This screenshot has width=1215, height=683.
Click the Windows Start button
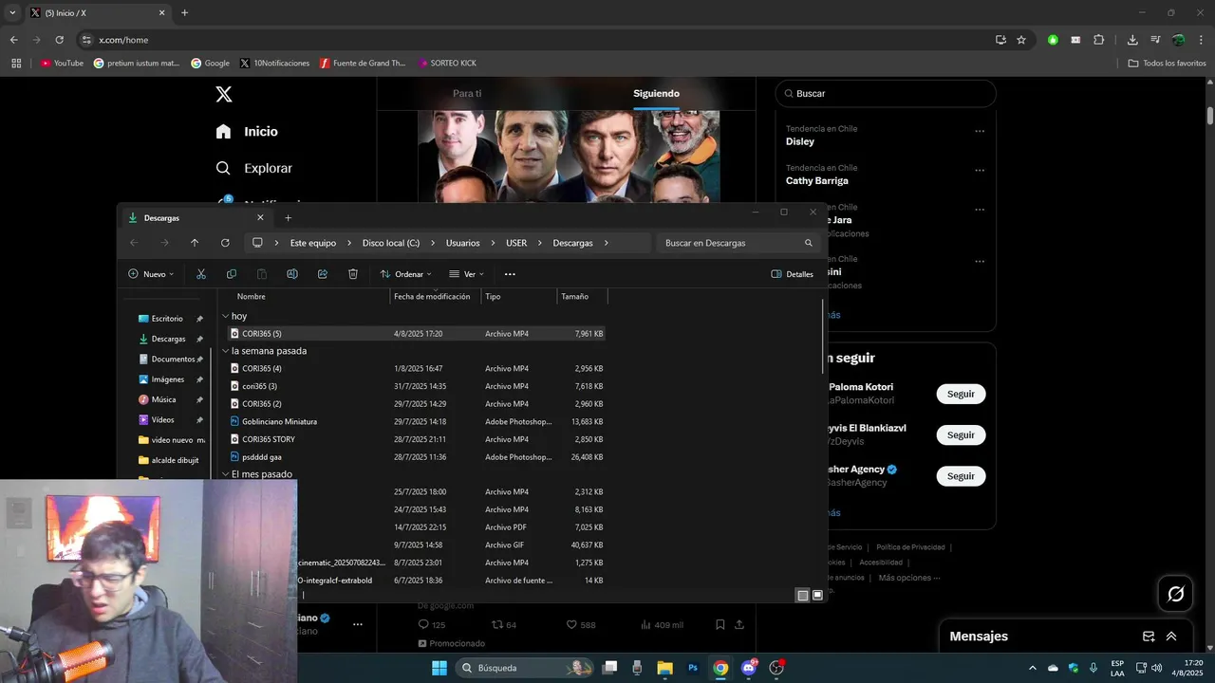point(439,668)
